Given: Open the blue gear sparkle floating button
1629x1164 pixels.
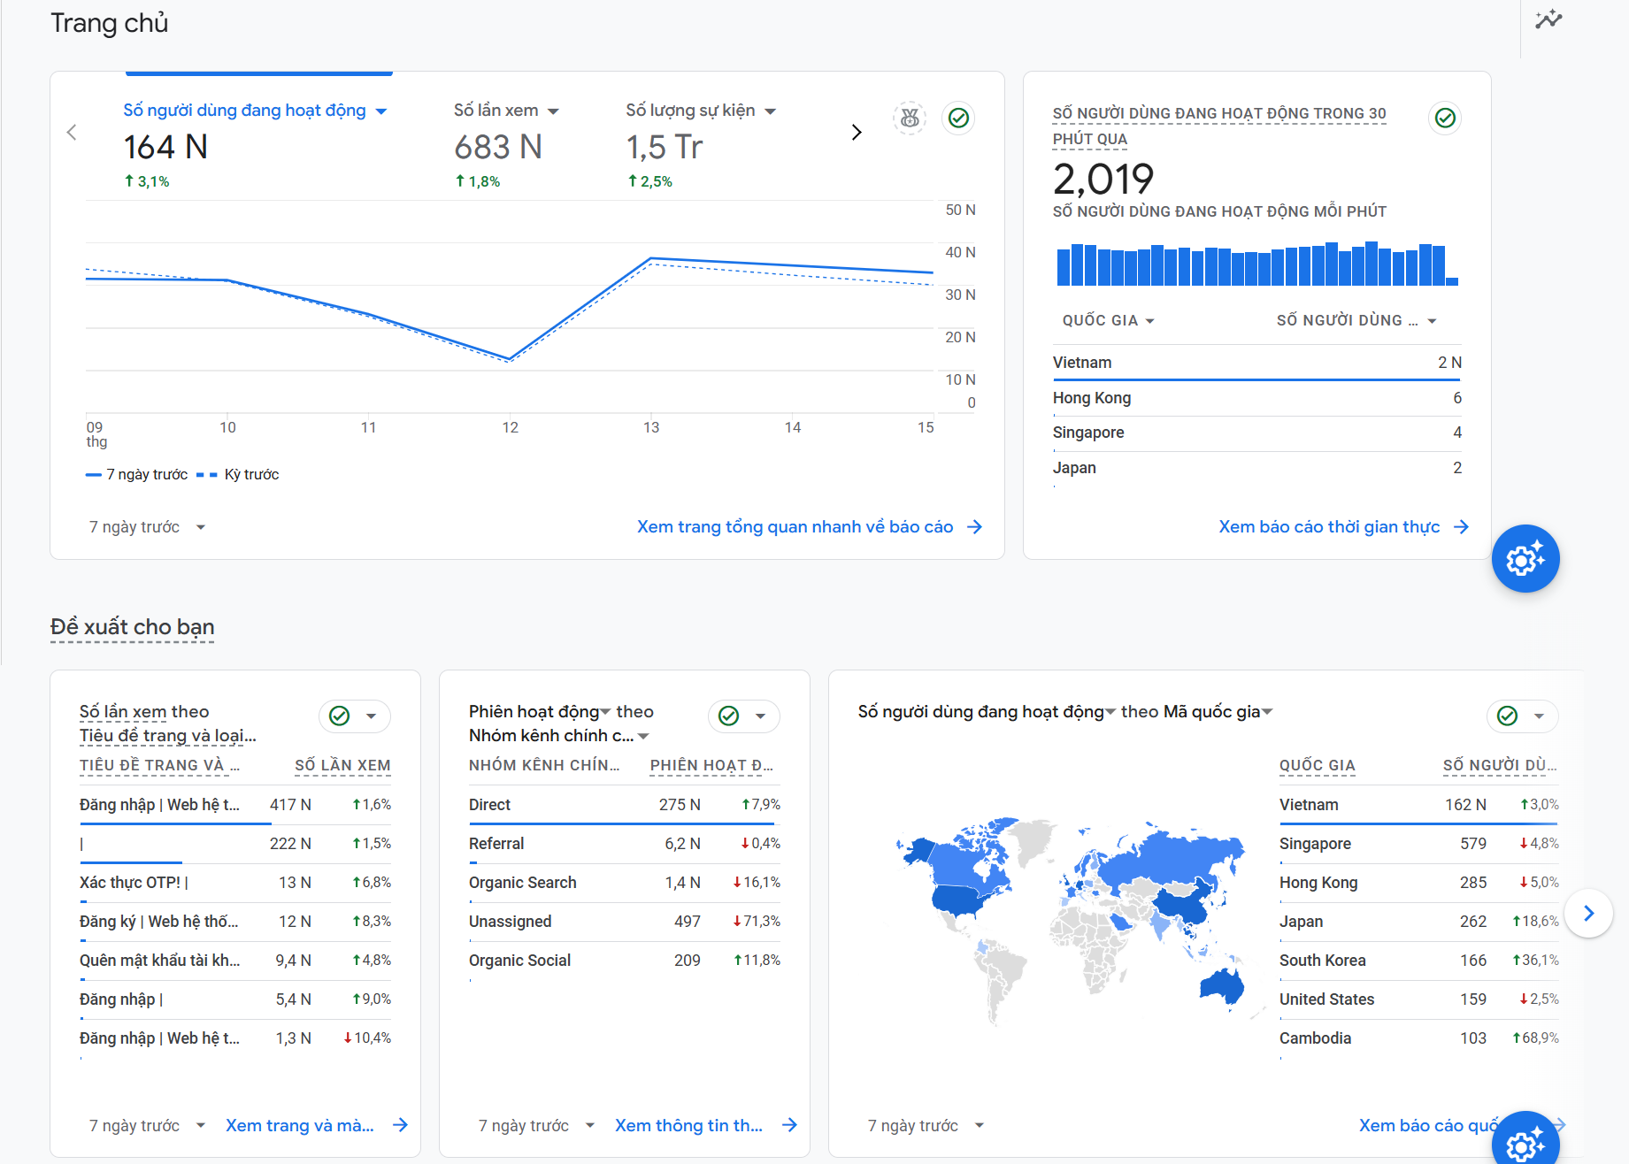Looking at the screenshot, I should point(1525,559).
